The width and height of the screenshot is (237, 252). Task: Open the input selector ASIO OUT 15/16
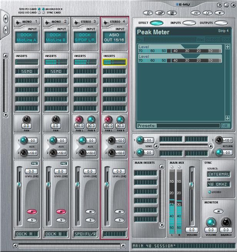114,37
